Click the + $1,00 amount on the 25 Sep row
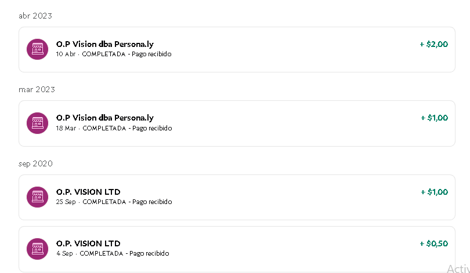470x273 pixels. coord(435,192)
